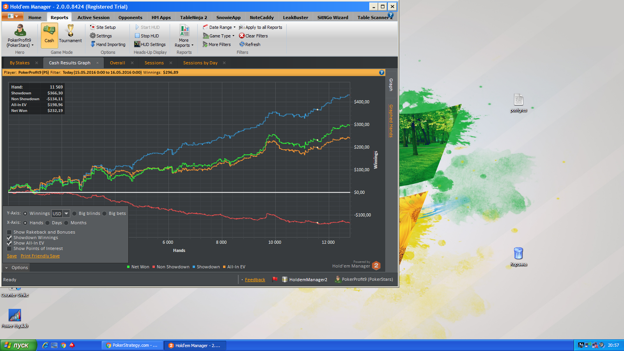Open HUD Settings

tap(150, 44)
